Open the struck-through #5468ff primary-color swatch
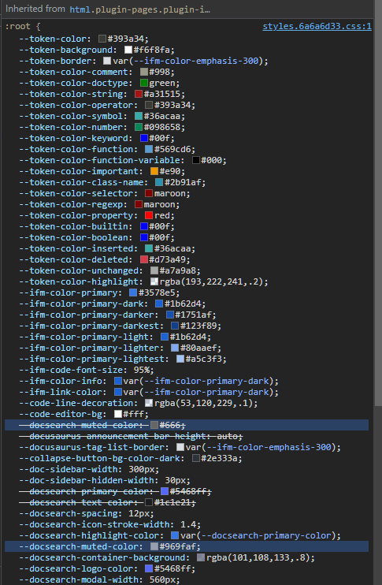382x585 pixels. (x=165, y=491)
